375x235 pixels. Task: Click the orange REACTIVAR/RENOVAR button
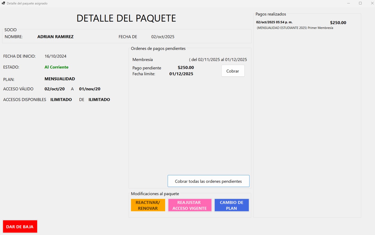[x=148, y=205]
